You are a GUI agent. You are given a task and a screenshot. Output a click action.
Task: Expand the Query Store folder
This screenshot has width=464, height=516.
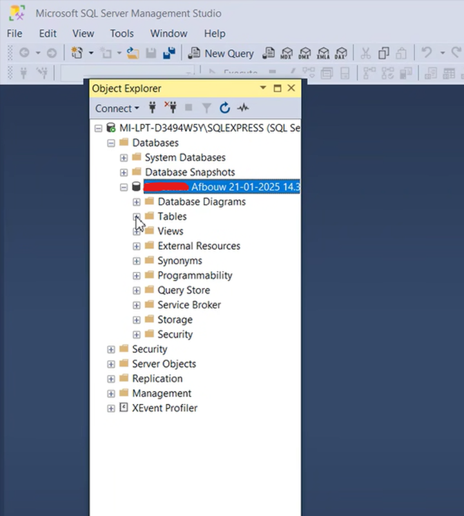pyautogui.click(x=137, y=291)
